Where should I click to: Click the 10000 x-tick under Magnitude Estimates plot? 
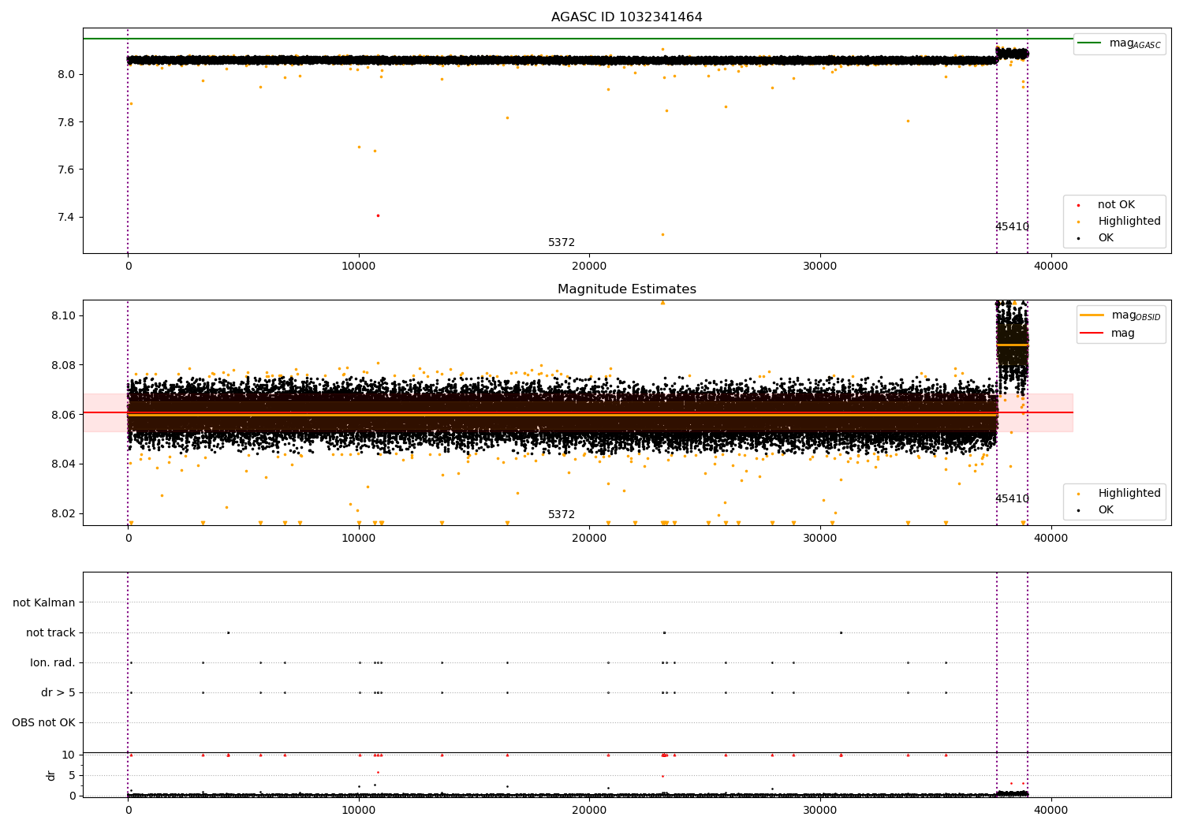(359, 539)
